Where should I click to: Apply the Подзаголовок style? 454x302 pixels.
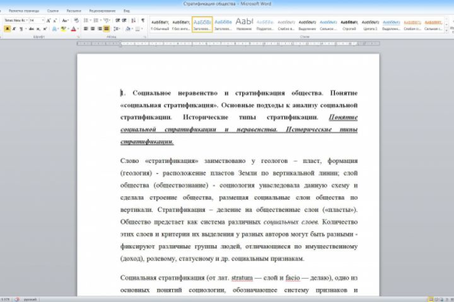(265, 25)
